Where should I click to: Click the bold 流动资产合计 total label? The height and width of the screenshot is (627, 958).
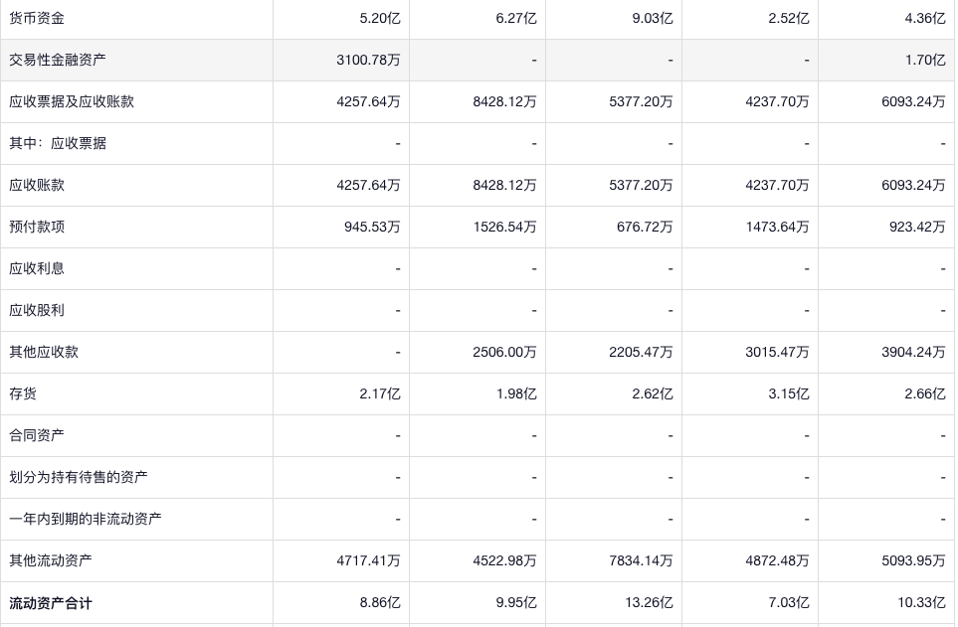point(51,603)
